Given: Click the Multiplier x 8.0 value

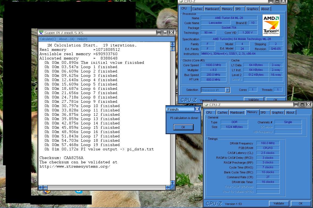Looking at the screenshot, I should 213,70.
